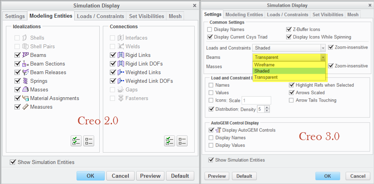Close the Creo 2.0 Simulation Display dialog

195,6
